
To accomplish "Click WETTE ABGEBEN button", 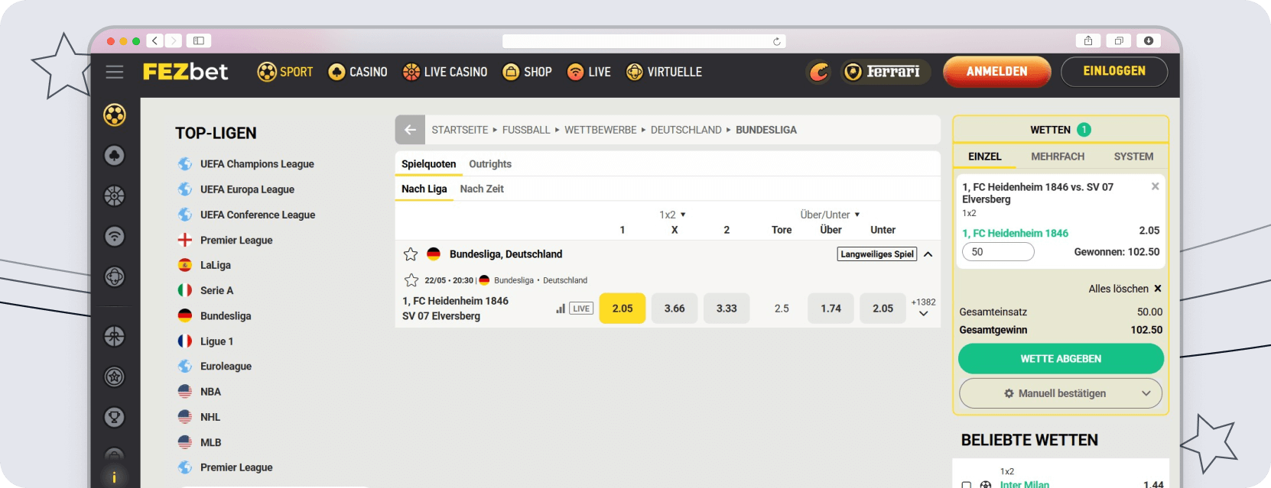I will coord(1061,359).
